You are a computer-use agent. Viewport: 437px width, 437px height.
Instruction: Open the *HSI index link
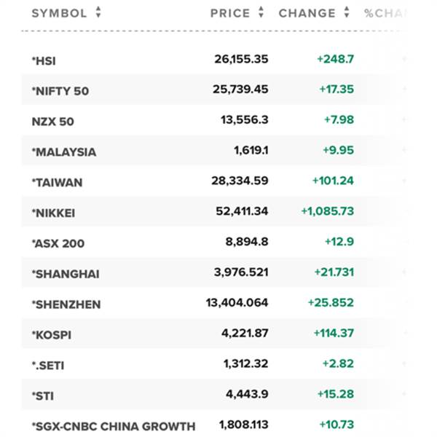(43, 60)
